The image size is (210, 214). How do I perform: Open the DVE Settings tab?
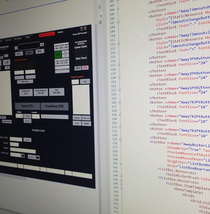[x=18, y=39]
